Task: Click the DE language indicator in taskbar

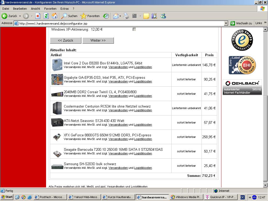Action: (242, 197)
